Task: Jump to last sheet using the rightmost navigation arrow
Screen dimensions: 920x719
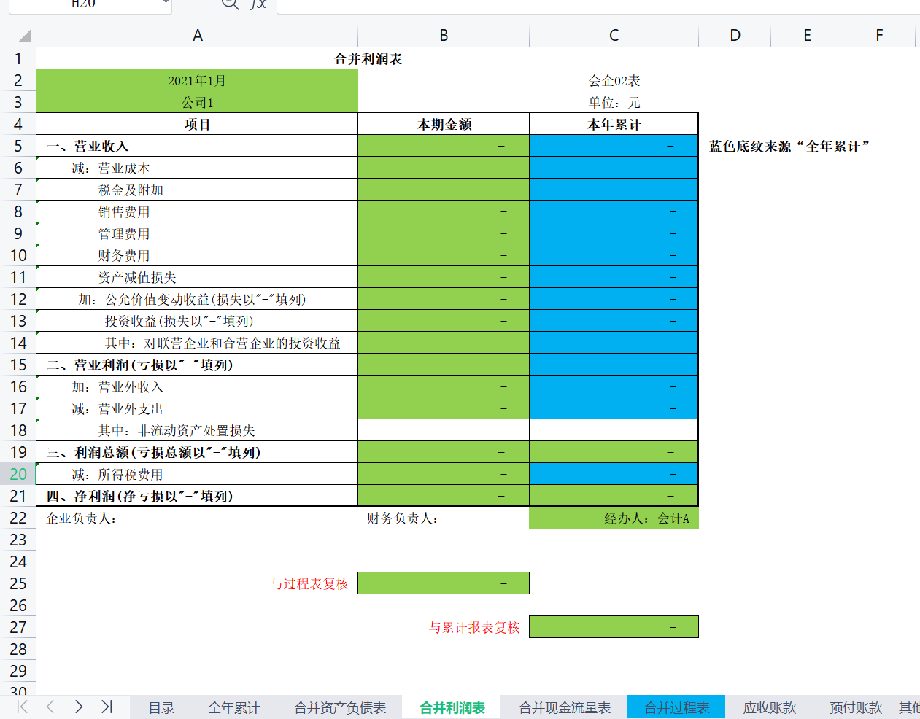Action: [x=107, y=706]
